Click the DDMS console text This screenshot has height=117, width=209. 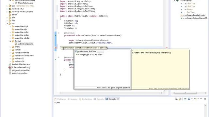pos(57,103)
